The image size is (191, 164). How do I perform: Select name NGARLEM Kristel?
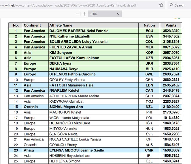point(64,90)
